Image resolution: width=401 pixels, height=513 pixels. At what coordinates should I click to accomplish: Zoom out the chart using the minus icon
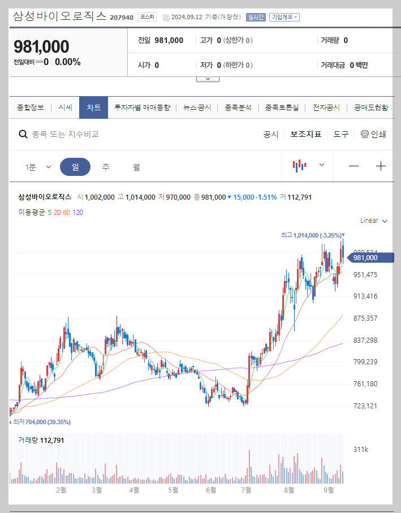coord(353,166)
